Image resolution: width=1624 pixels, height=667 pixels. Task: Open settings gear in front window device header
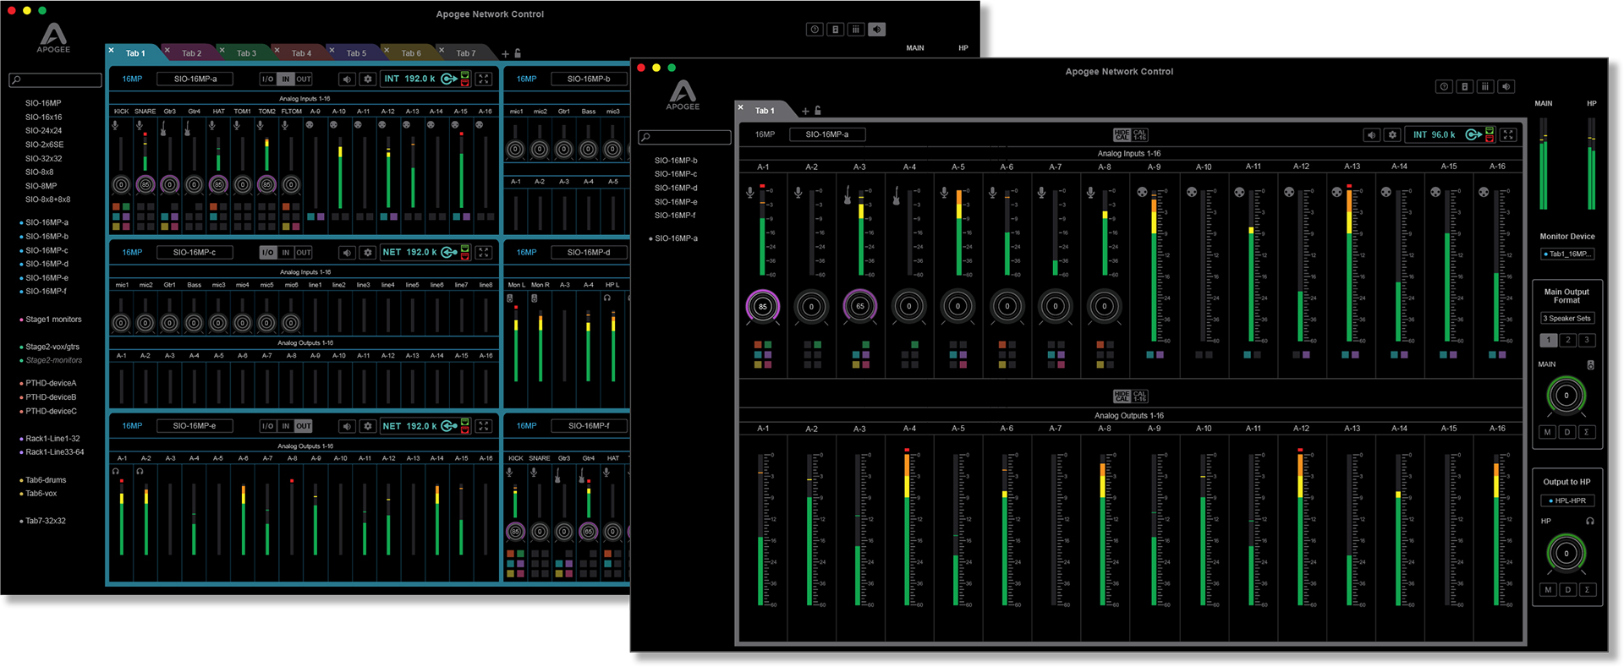click(1392, 134)
